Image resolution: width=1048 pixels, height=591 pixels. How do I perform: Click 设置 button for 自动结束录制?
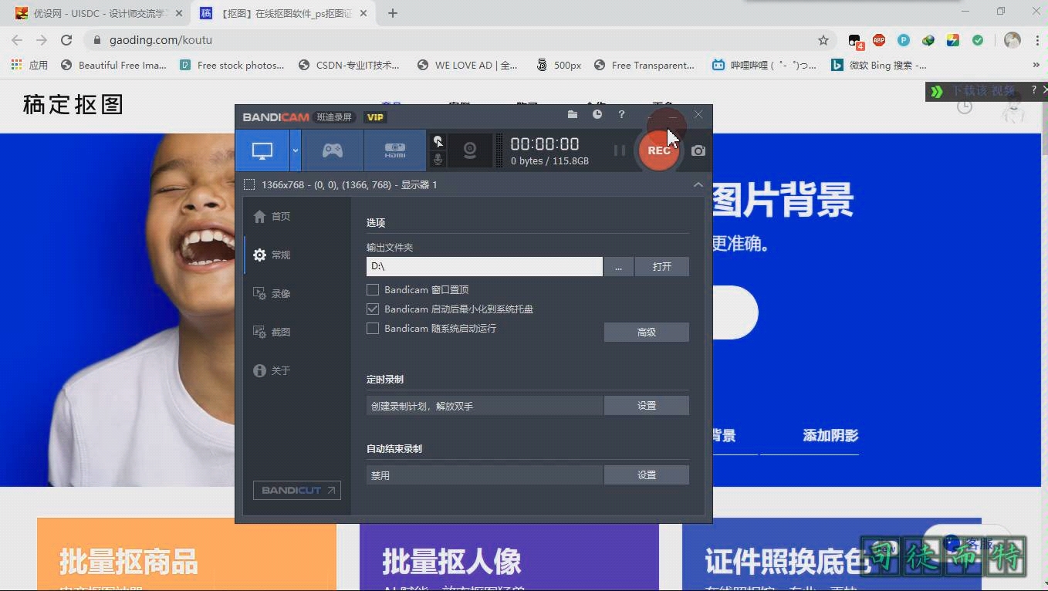(x=647, y=474)
